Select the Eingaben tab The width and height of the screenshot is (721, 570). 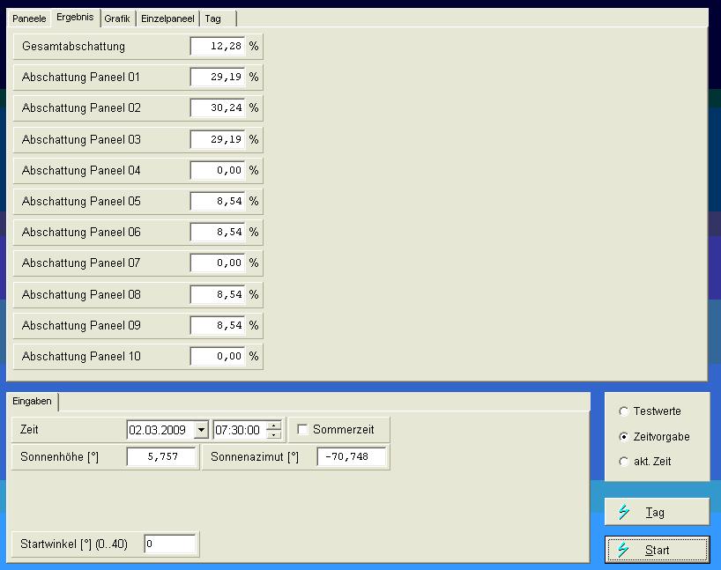coord(33,402)
